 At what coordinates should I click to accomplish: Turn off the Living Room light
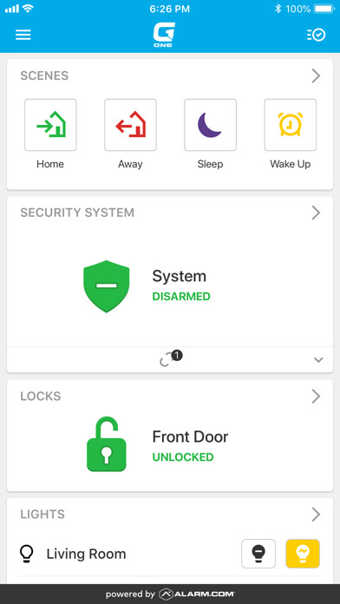click(258, 554)
